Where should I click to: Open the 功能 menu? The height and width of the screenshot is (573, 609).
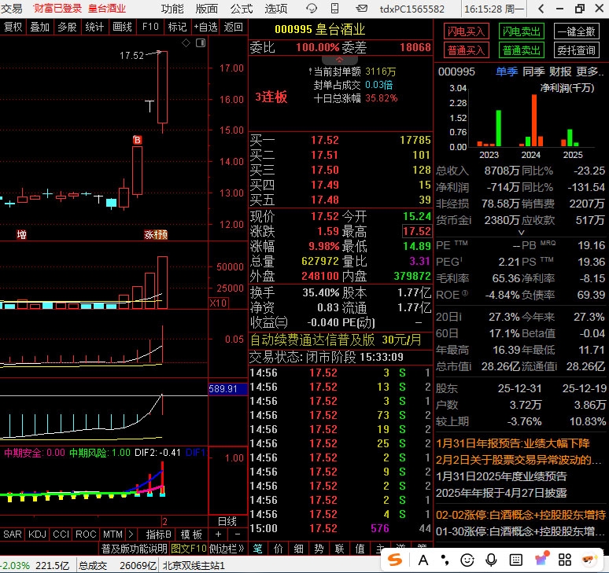tap(172, 8)
